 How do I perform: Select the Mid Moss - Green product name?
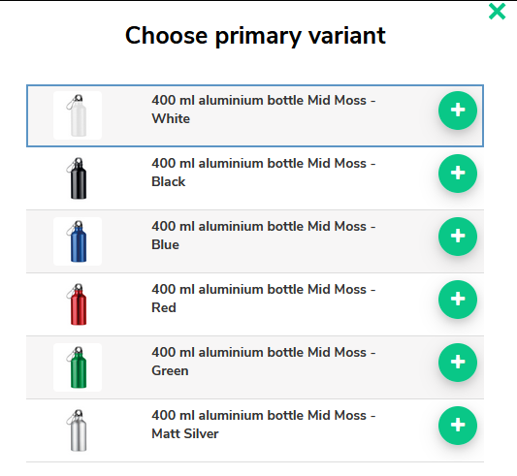264,362
